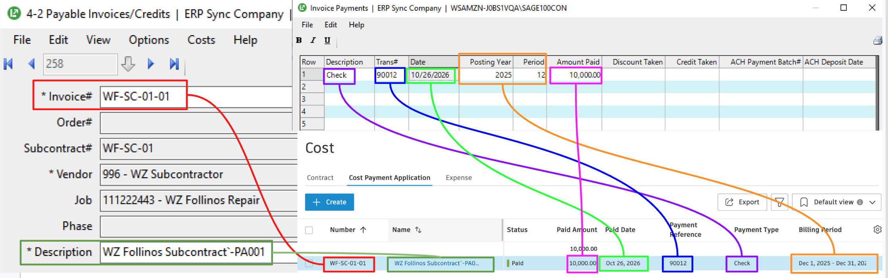The height and width of the screenshot is (278, 888).
Task: Toggle Italic formatting in Invoice Payments
Action: pos(313,40)
